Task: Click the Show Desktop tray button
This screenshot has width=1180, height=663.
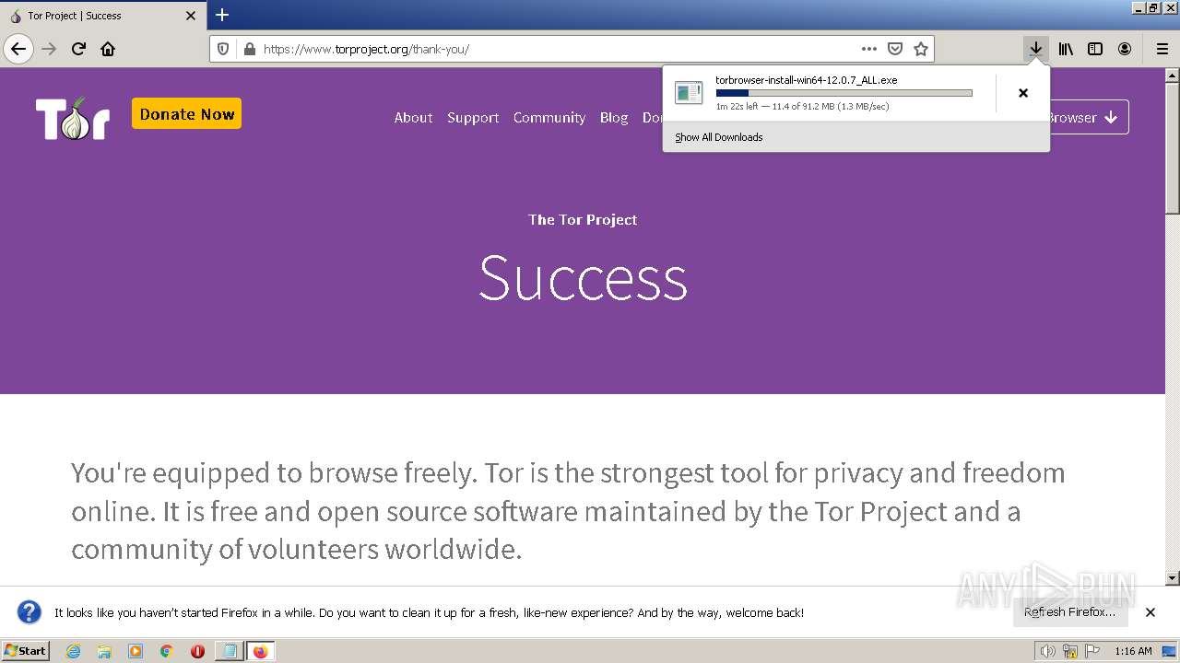Action: click(1170, 651)
